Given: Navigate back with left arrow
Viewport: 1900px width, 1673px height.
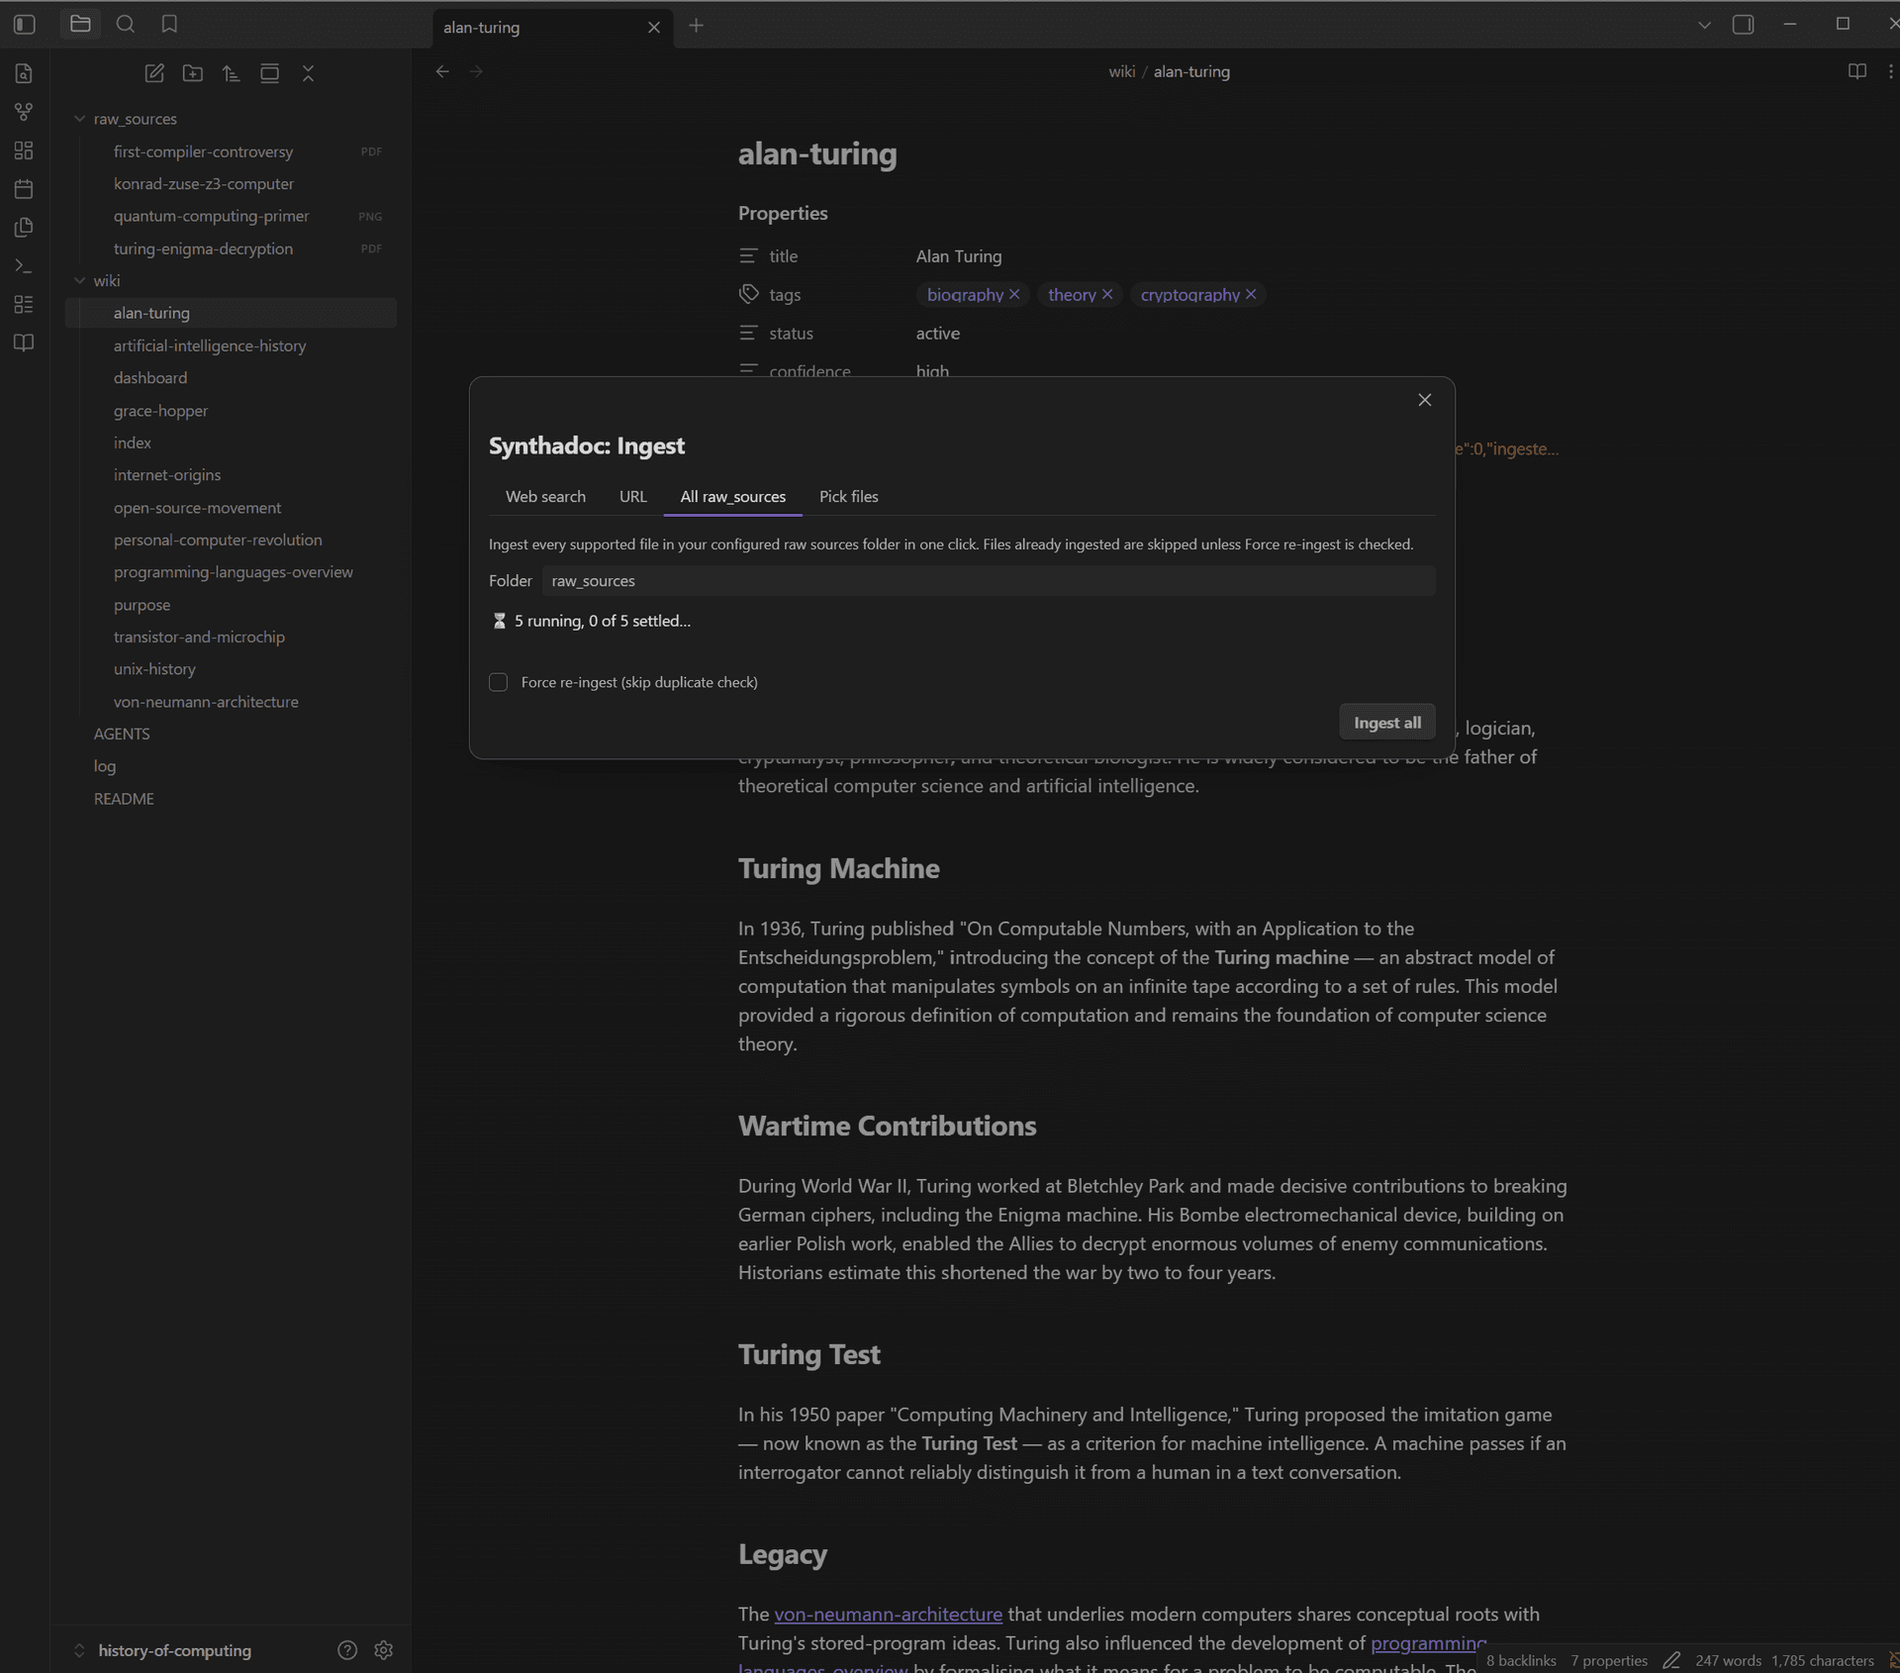Looking at the screenshot, I should [442, 71].
